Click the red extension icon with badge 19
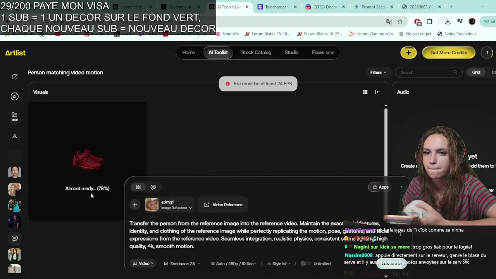This screenshot has width=496, height=279. tap(417, 22)
